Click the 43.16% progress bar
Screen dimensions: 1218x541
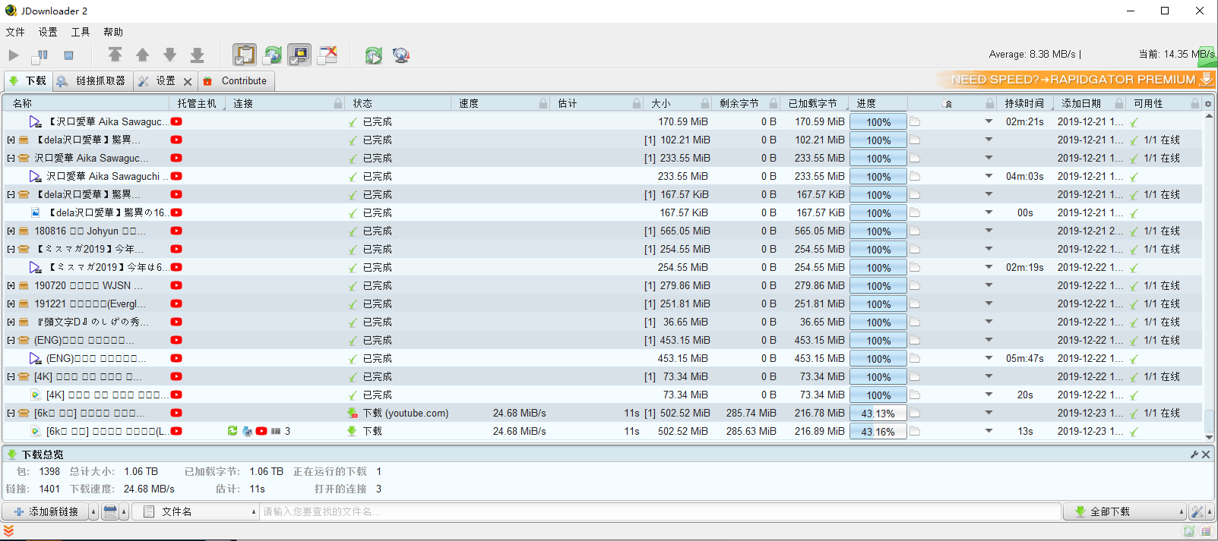click(878, 432)
